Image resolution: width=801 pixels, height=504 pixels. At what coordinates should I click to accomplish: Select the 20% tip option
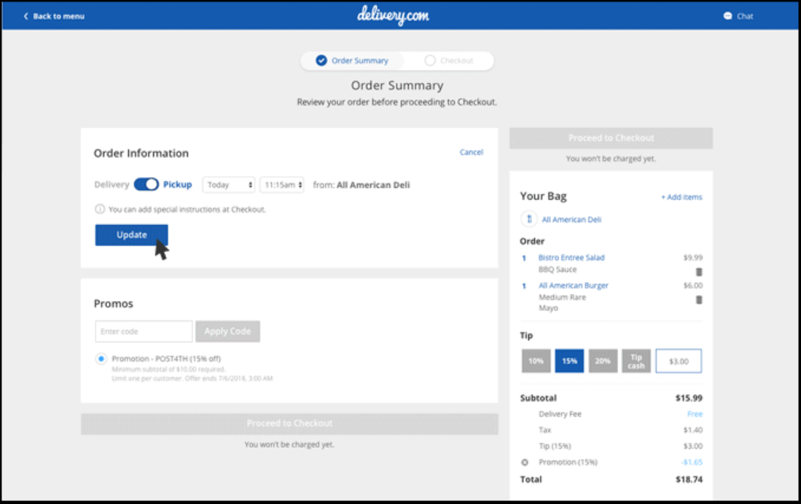pyautogui.click(x=603, y=361)
